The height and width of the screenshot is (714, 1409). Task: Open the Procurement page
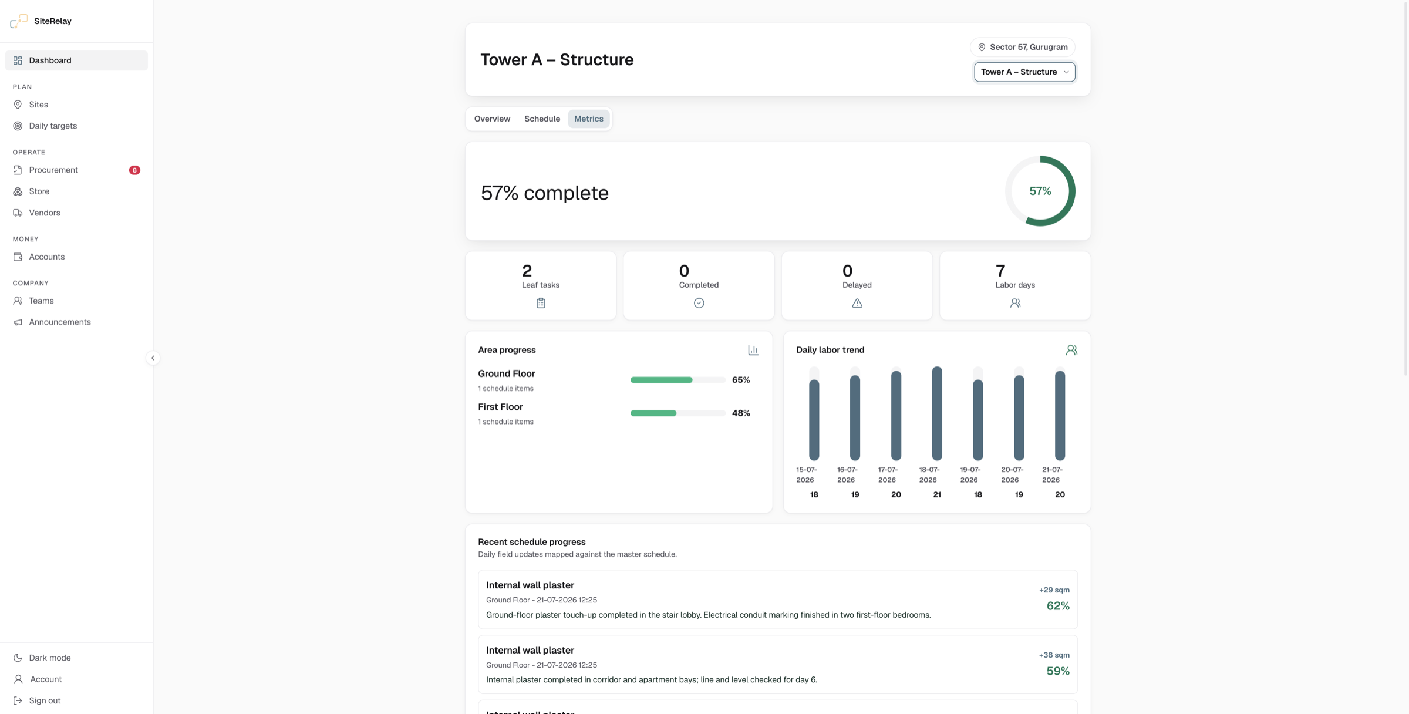[x=76, y=170]
